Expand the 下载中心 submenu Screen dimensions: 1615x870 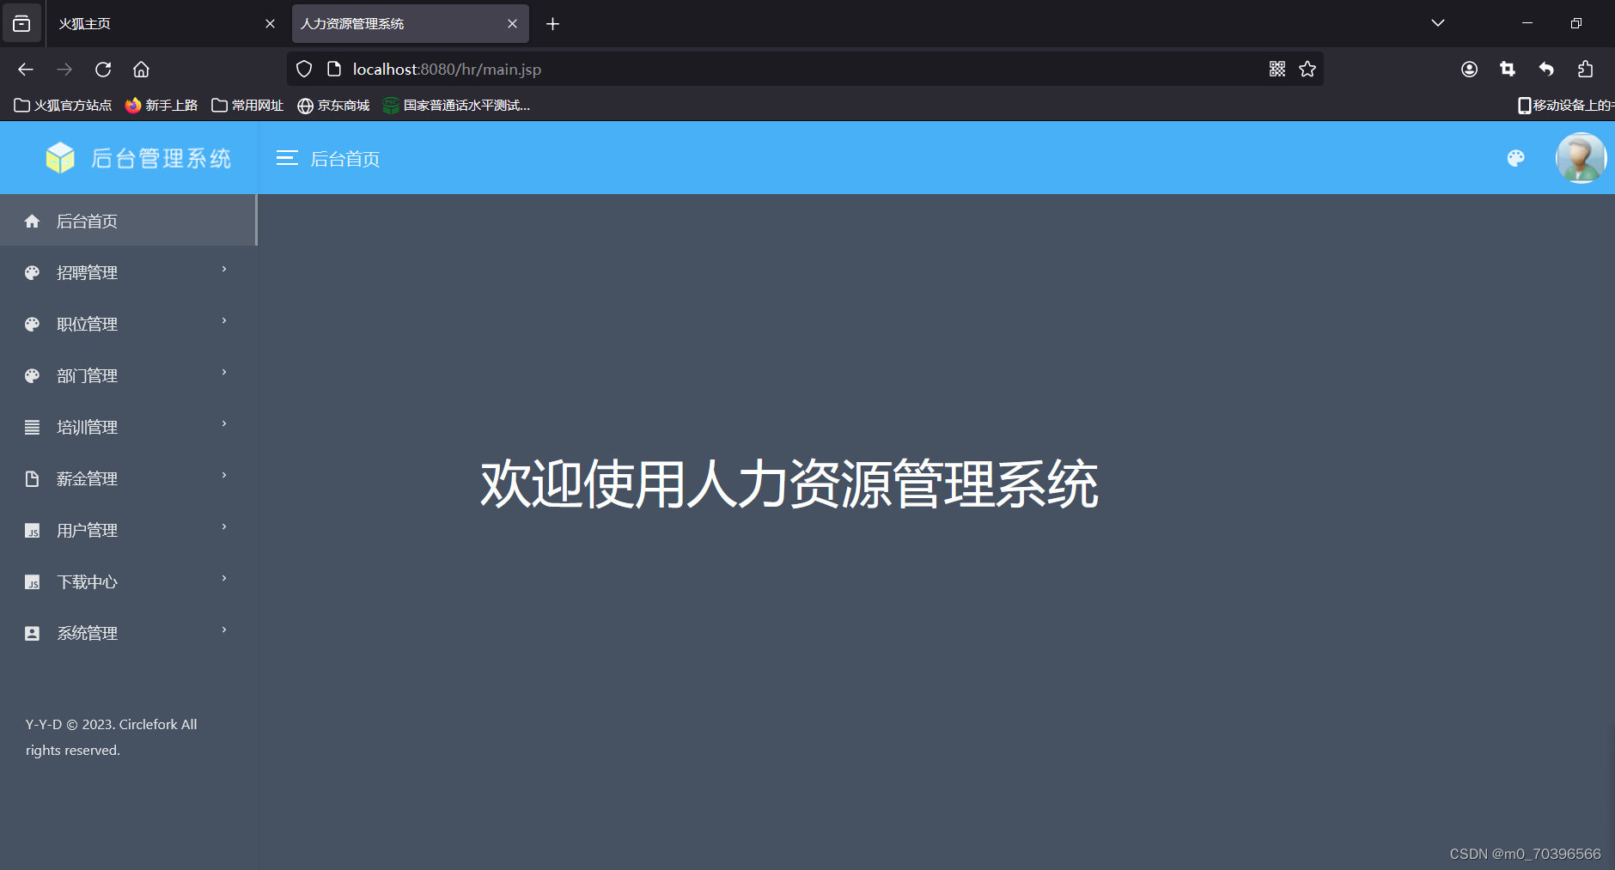click(x=224, y=578)
